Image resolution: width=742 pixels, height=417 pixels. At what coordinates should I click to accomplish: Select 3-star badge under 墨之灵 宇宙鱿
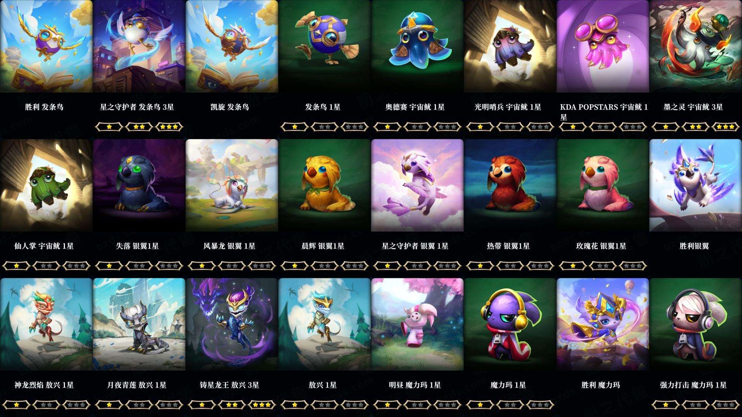(725, 127)
